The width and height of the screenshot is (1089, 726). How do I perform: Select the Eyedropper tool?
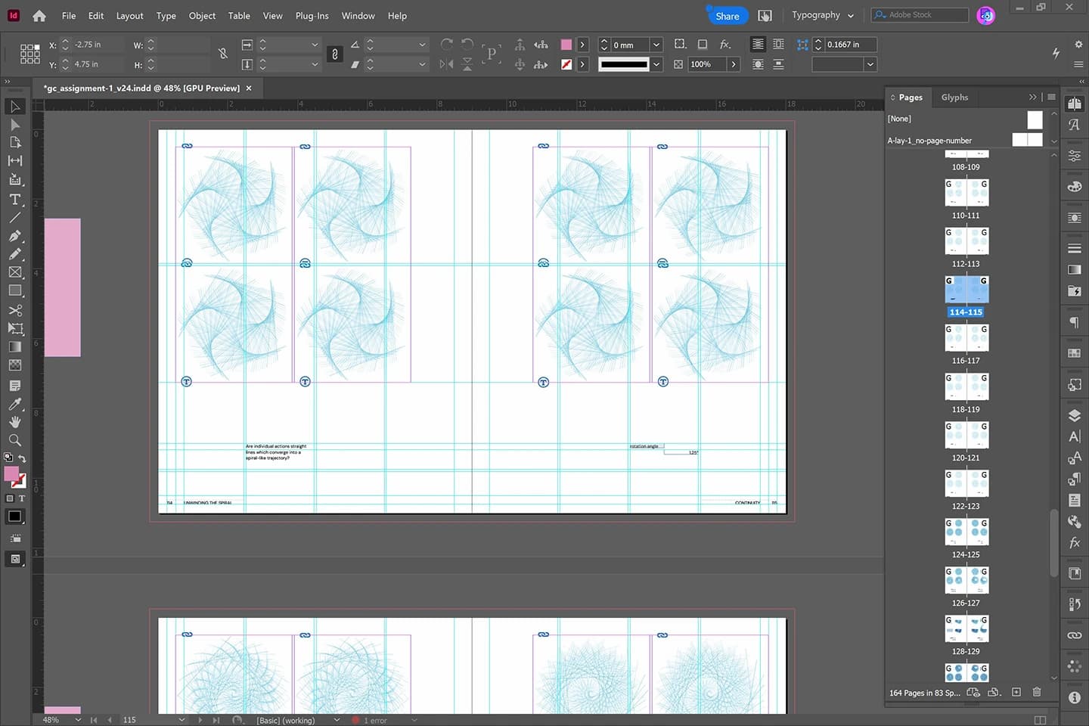[x=14, y=404]
